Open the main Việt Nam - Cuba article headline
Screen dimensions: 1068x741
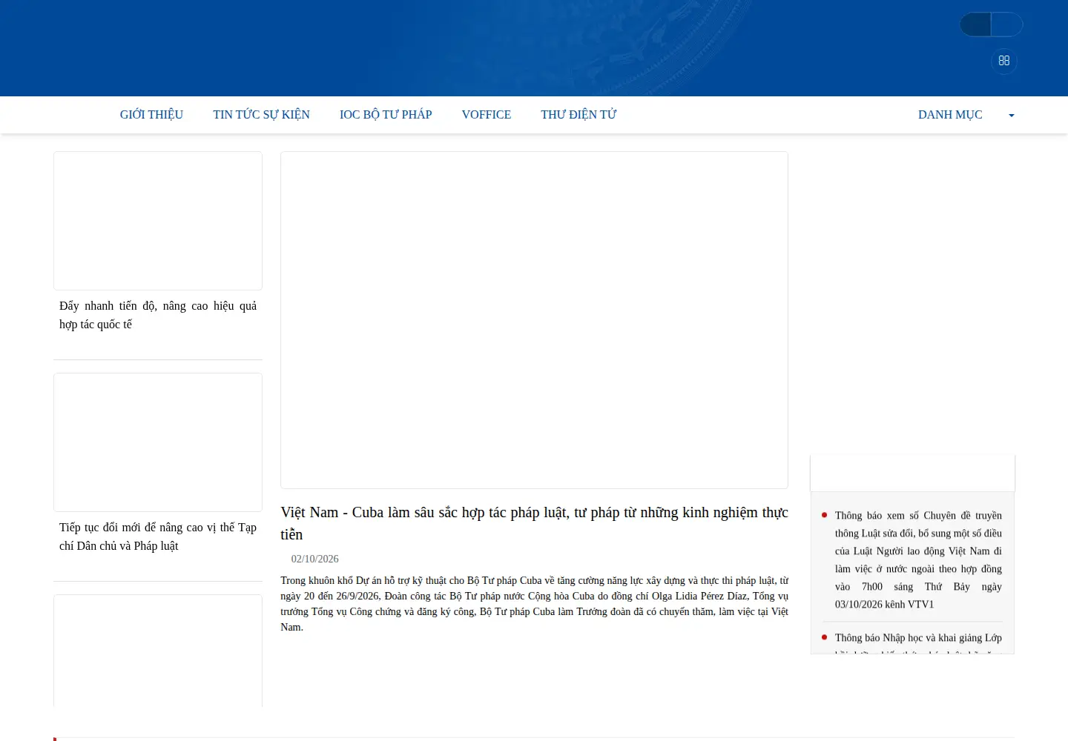534,523
